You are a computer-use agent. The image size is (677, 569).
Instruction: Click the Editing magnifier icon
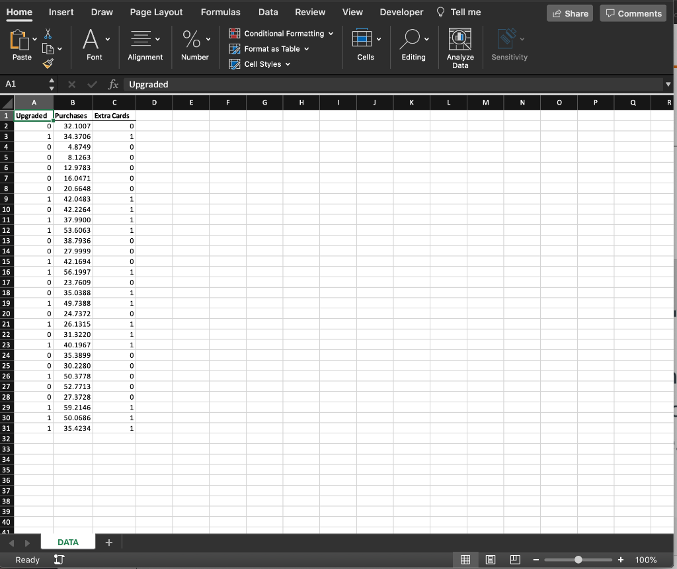[411, 38]
